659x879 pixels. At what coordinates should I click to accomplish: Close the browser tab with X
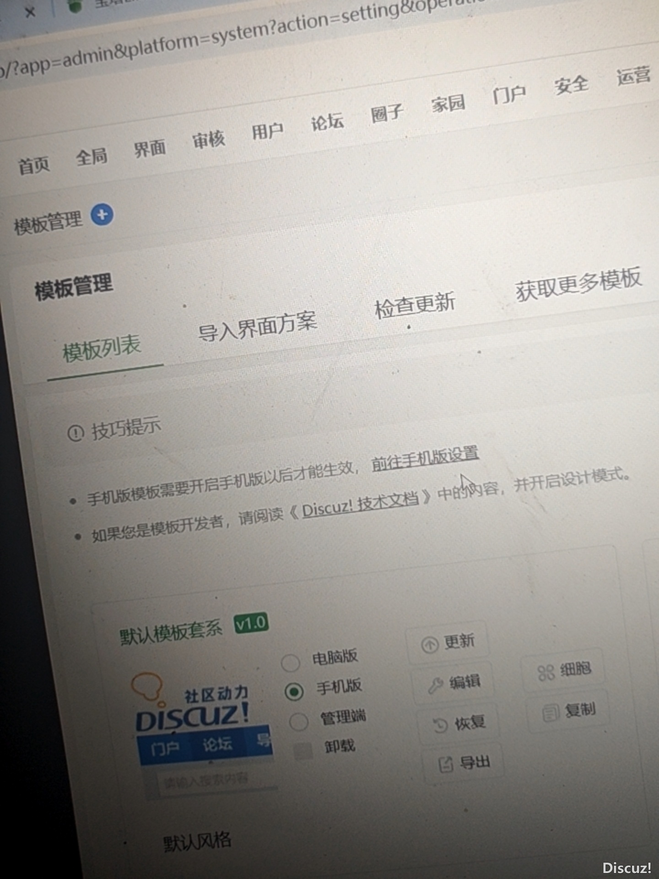click(x=30, y=12)
